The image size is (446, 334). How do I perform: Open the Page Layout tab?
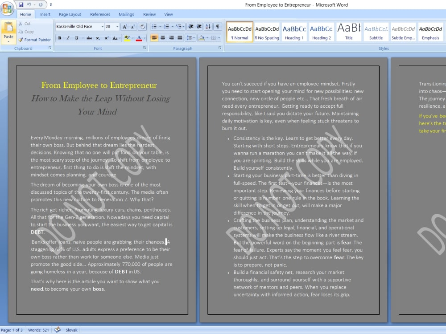(x=70, y=14)
